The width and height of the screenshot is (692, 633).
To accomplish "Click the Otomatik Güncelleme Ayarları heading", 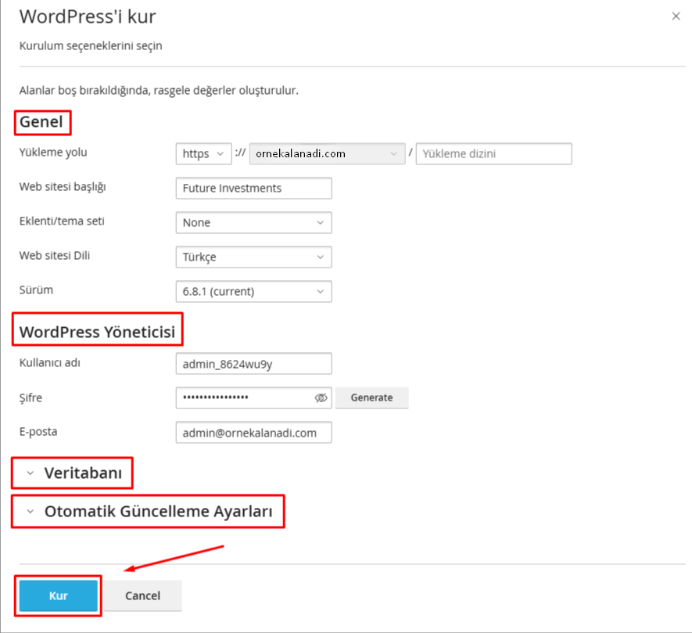I will (x=159, y=512).
